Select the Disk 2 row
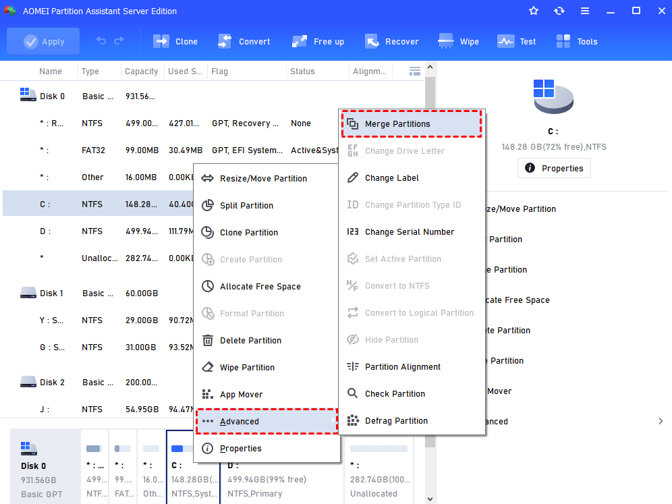 [x=98, y=383]
